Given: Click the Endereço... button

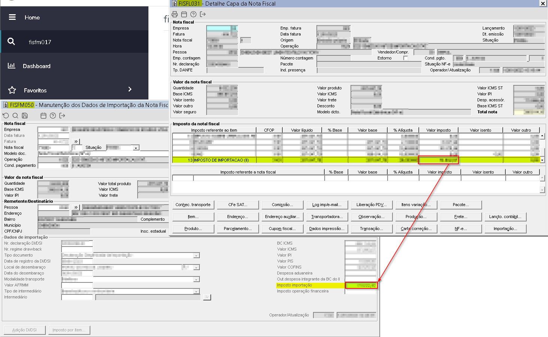Looking at the screenshot, I should point(238,217).
